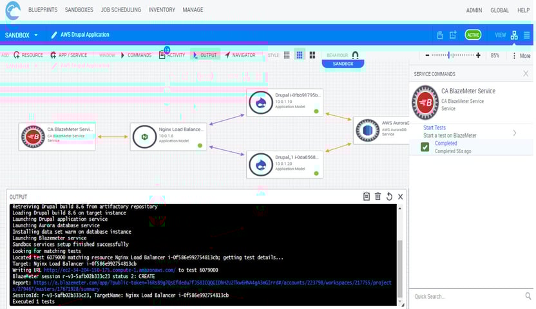Image resolution: width=536 pixels, height=309 pixels.
Task: Select the Drupal i-0fbb91795b node
Action: coord(284,102)
